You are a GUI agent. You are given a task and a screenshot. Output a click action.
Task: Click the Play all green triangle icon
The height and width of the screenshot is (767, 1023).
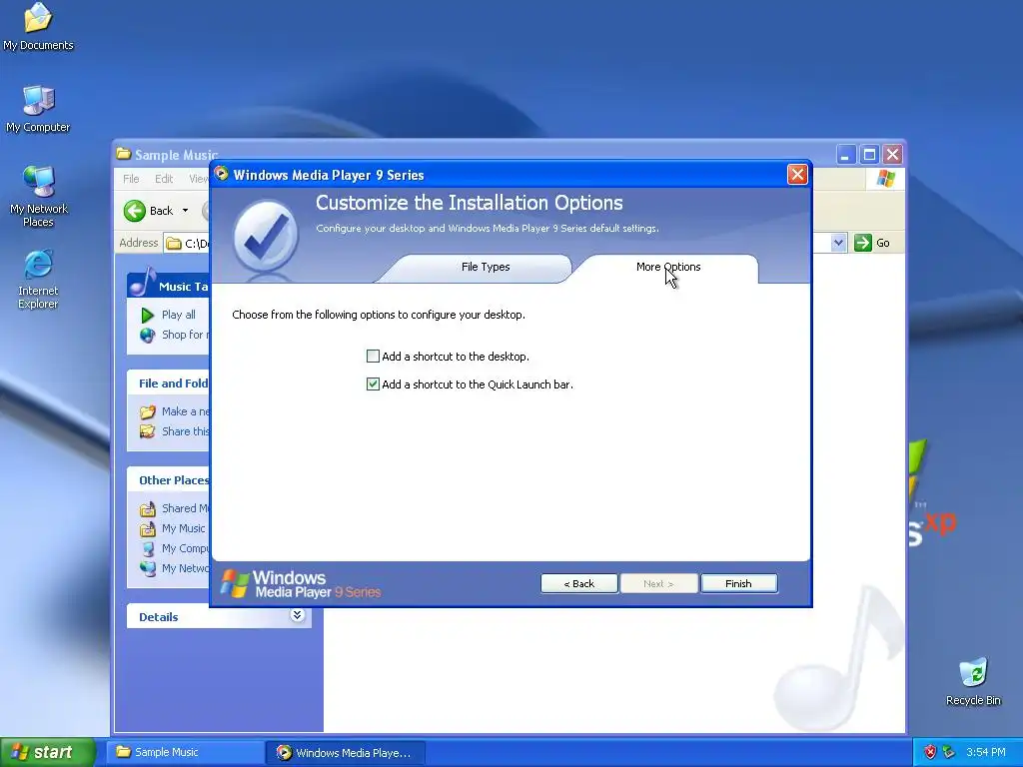coord(148,316)
